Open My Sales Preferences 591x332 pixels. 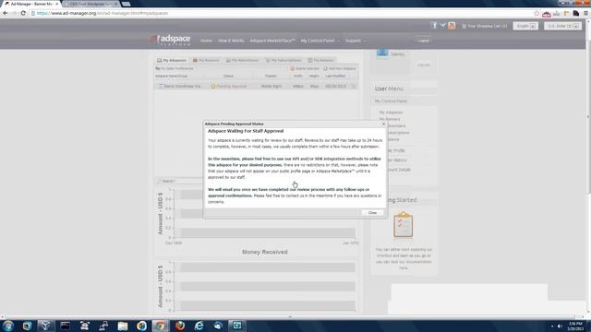point(175,68)
